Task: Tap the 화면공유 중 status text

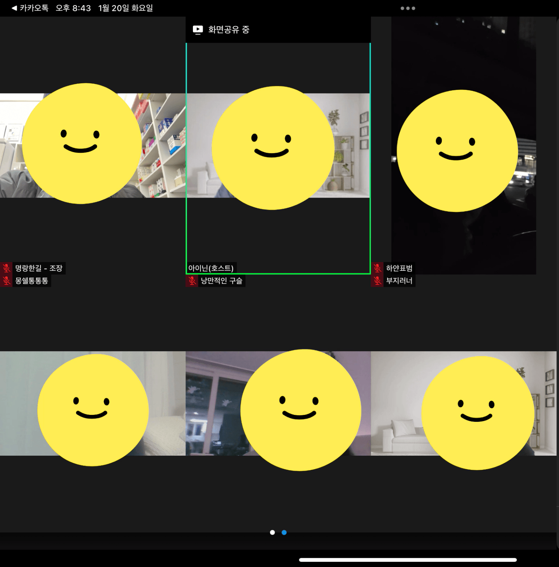Action: click(229, 29)
